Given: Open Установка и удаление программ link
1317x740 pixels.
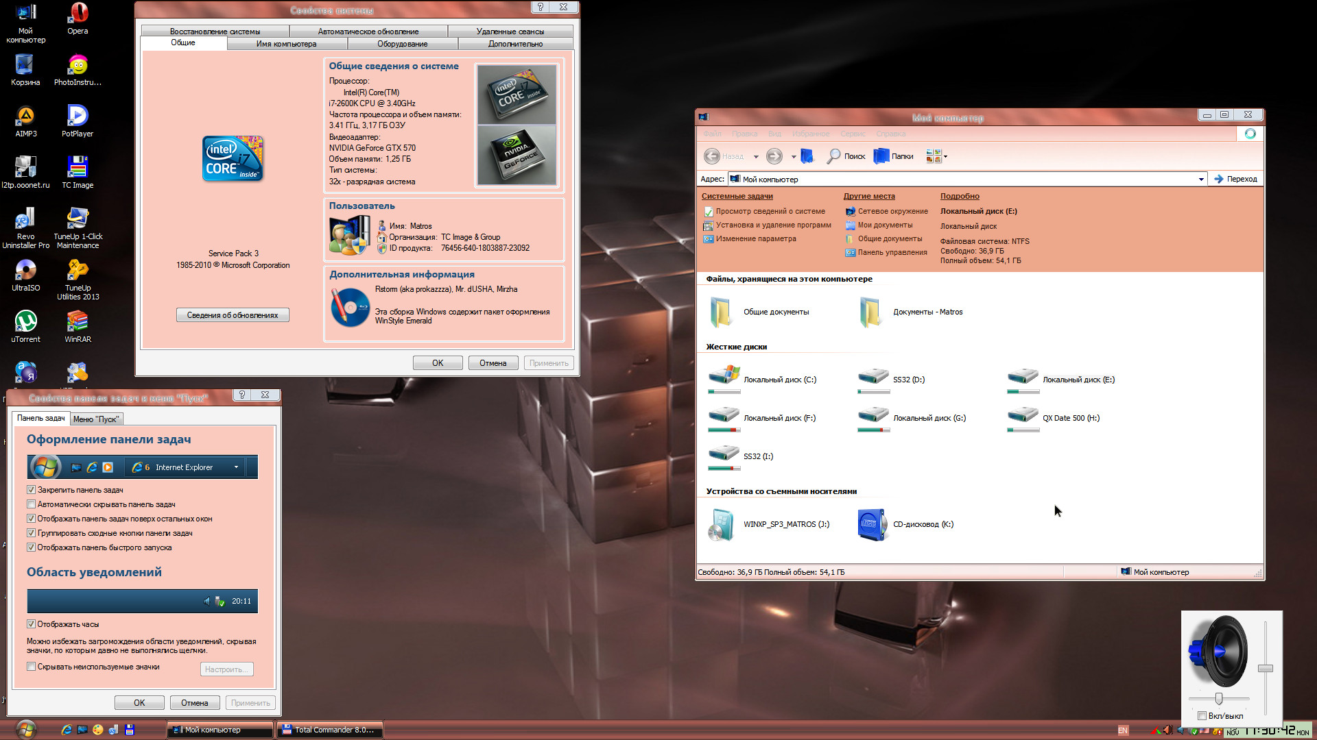Looking at the screenshot, I should [767, 225].
